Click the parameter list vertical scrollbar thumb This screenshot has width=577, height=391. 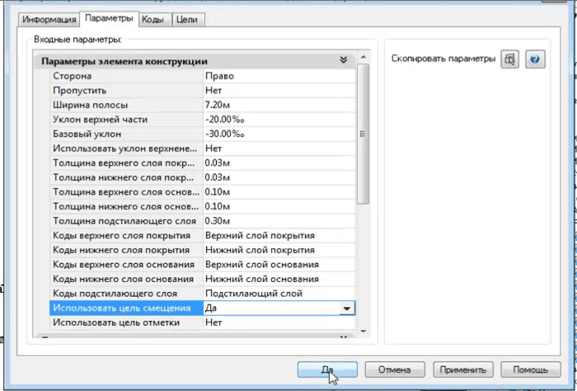[362, 132]
